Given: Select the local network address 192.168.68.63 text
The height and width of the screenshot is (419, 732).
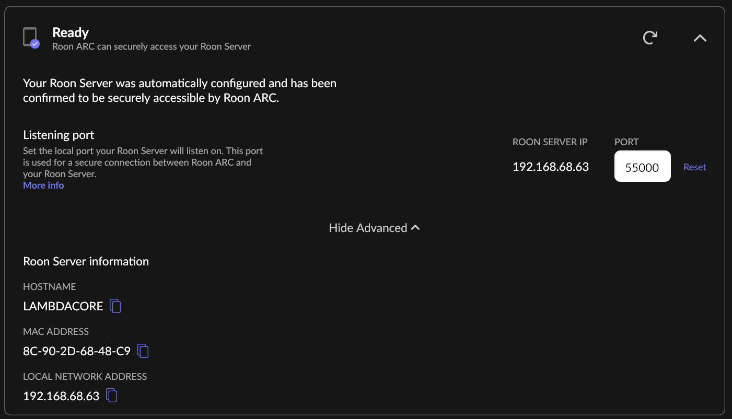Looking at the screenshot, I should tap(61, 396).
